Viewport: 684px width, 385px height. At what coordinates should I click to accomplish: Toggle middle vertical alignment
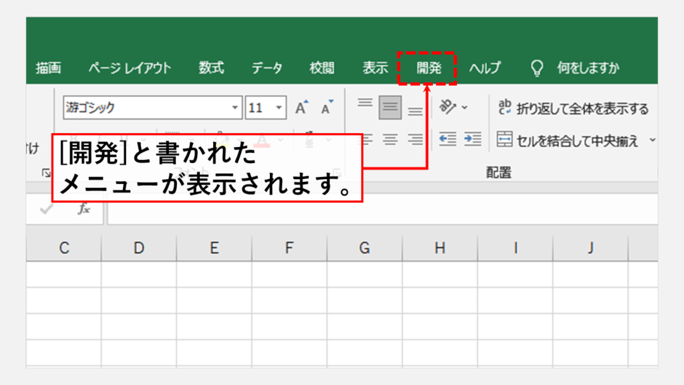point(390,108)
